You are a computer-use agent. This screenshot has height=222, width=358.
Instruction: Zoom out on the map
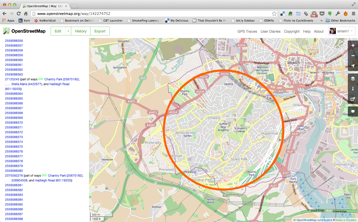[x=353, y=56]
